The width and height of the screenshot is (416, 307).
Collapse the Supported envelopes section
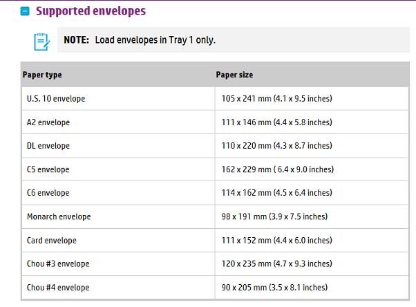(x=25, y=11)
